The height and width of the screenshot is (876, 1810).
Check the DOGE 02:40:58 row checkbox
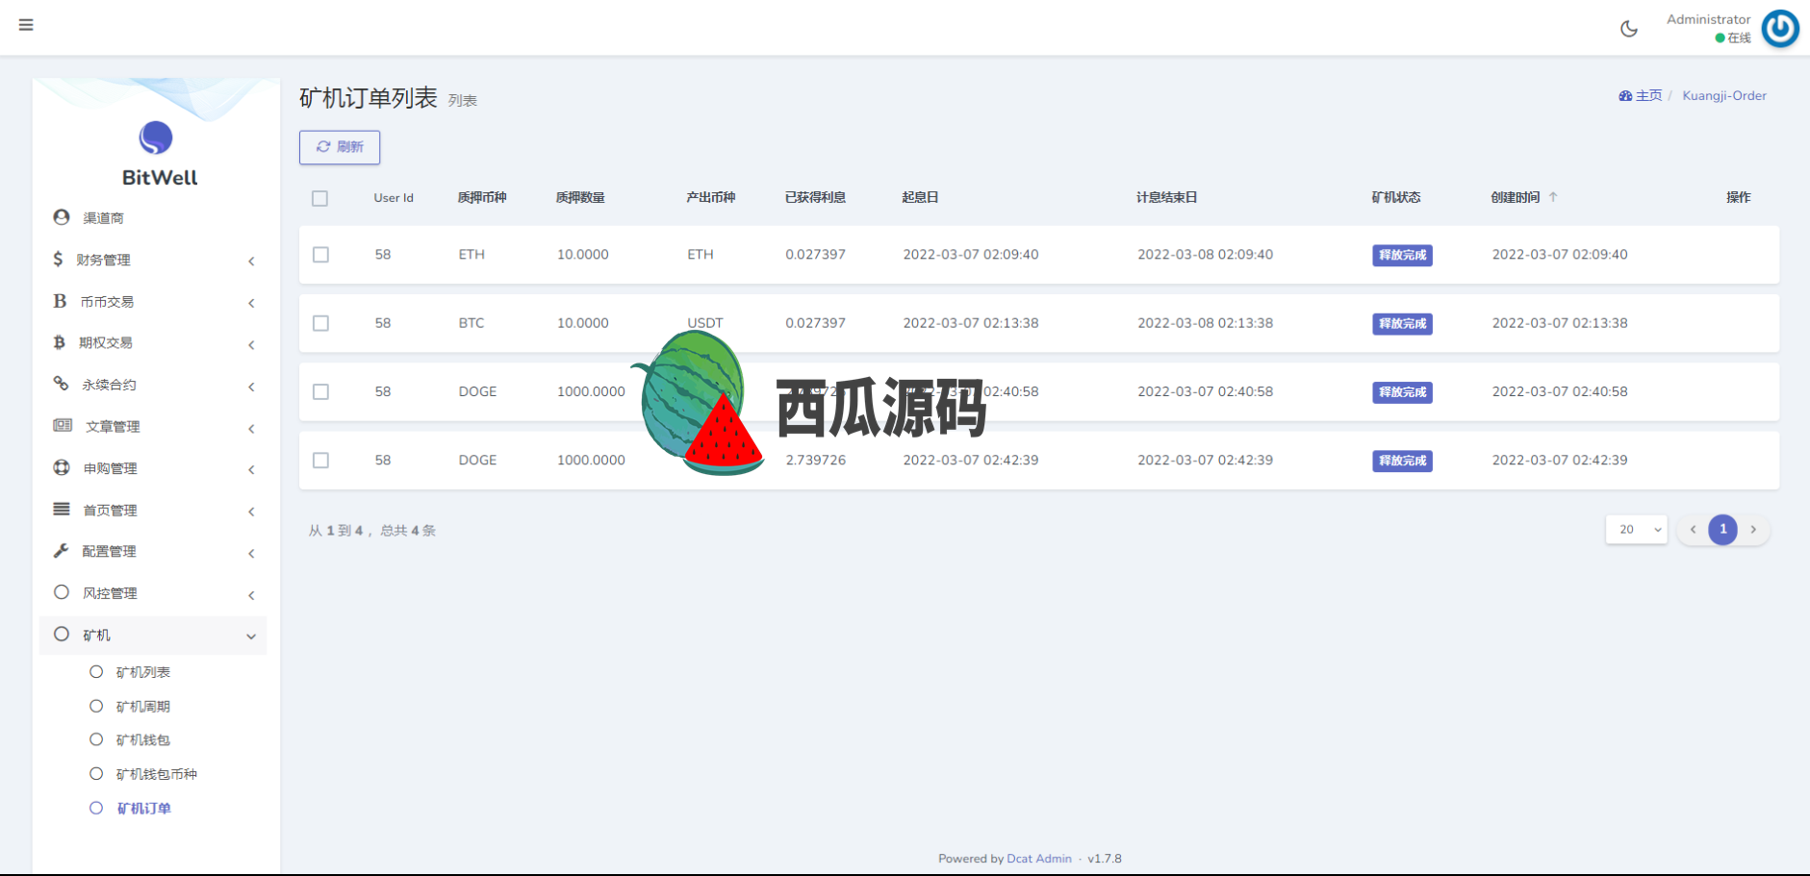click(x=321, y=392)
